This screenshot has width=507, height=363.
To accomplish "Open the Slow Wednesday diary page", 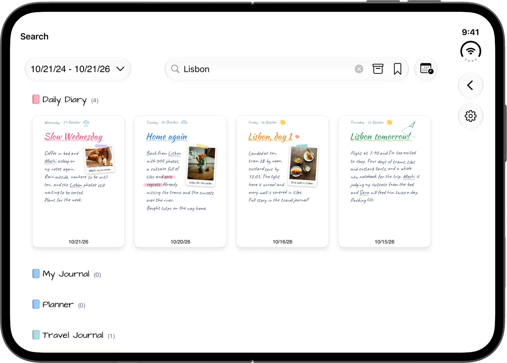I will coord(78,181).
